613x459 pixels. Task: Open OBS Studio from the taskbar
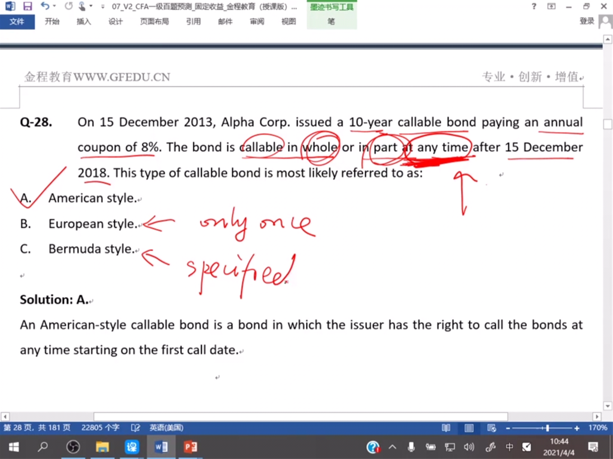coord(73,447)
